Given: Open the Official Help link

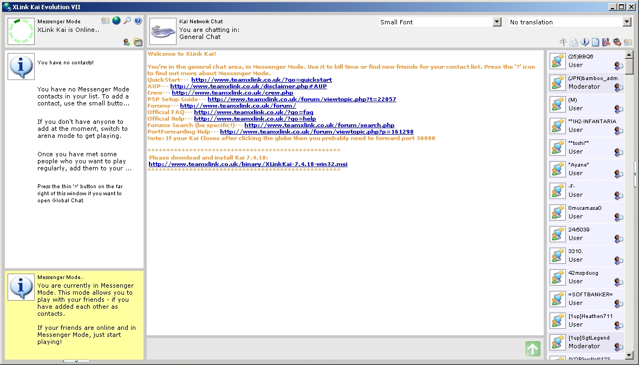Looking at the screenshot, I should (x=255, y=119).
